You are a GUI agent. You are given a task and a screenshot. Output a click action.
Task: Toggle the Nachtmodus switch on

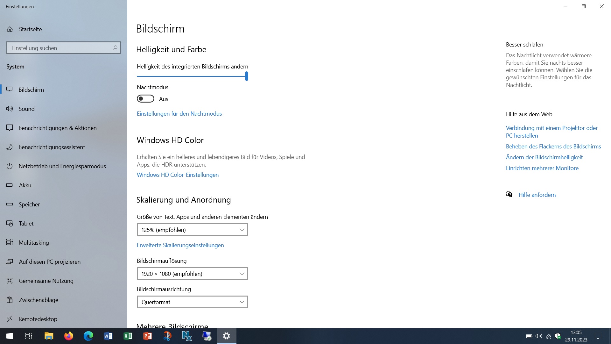[x=145, y=99]
